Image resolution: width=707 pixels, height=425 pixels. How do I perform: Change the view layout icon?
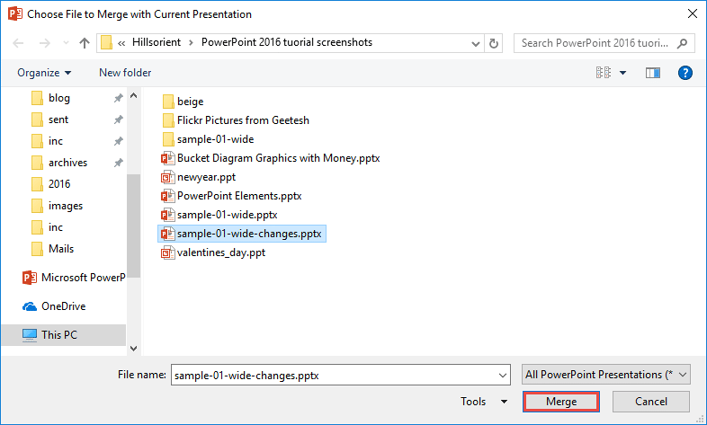[x=604, y=73]
